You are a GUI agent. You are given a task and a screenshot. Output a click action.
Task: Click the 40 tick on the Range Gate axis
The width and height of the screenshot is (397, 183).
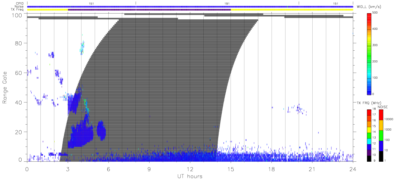[19, 102]
